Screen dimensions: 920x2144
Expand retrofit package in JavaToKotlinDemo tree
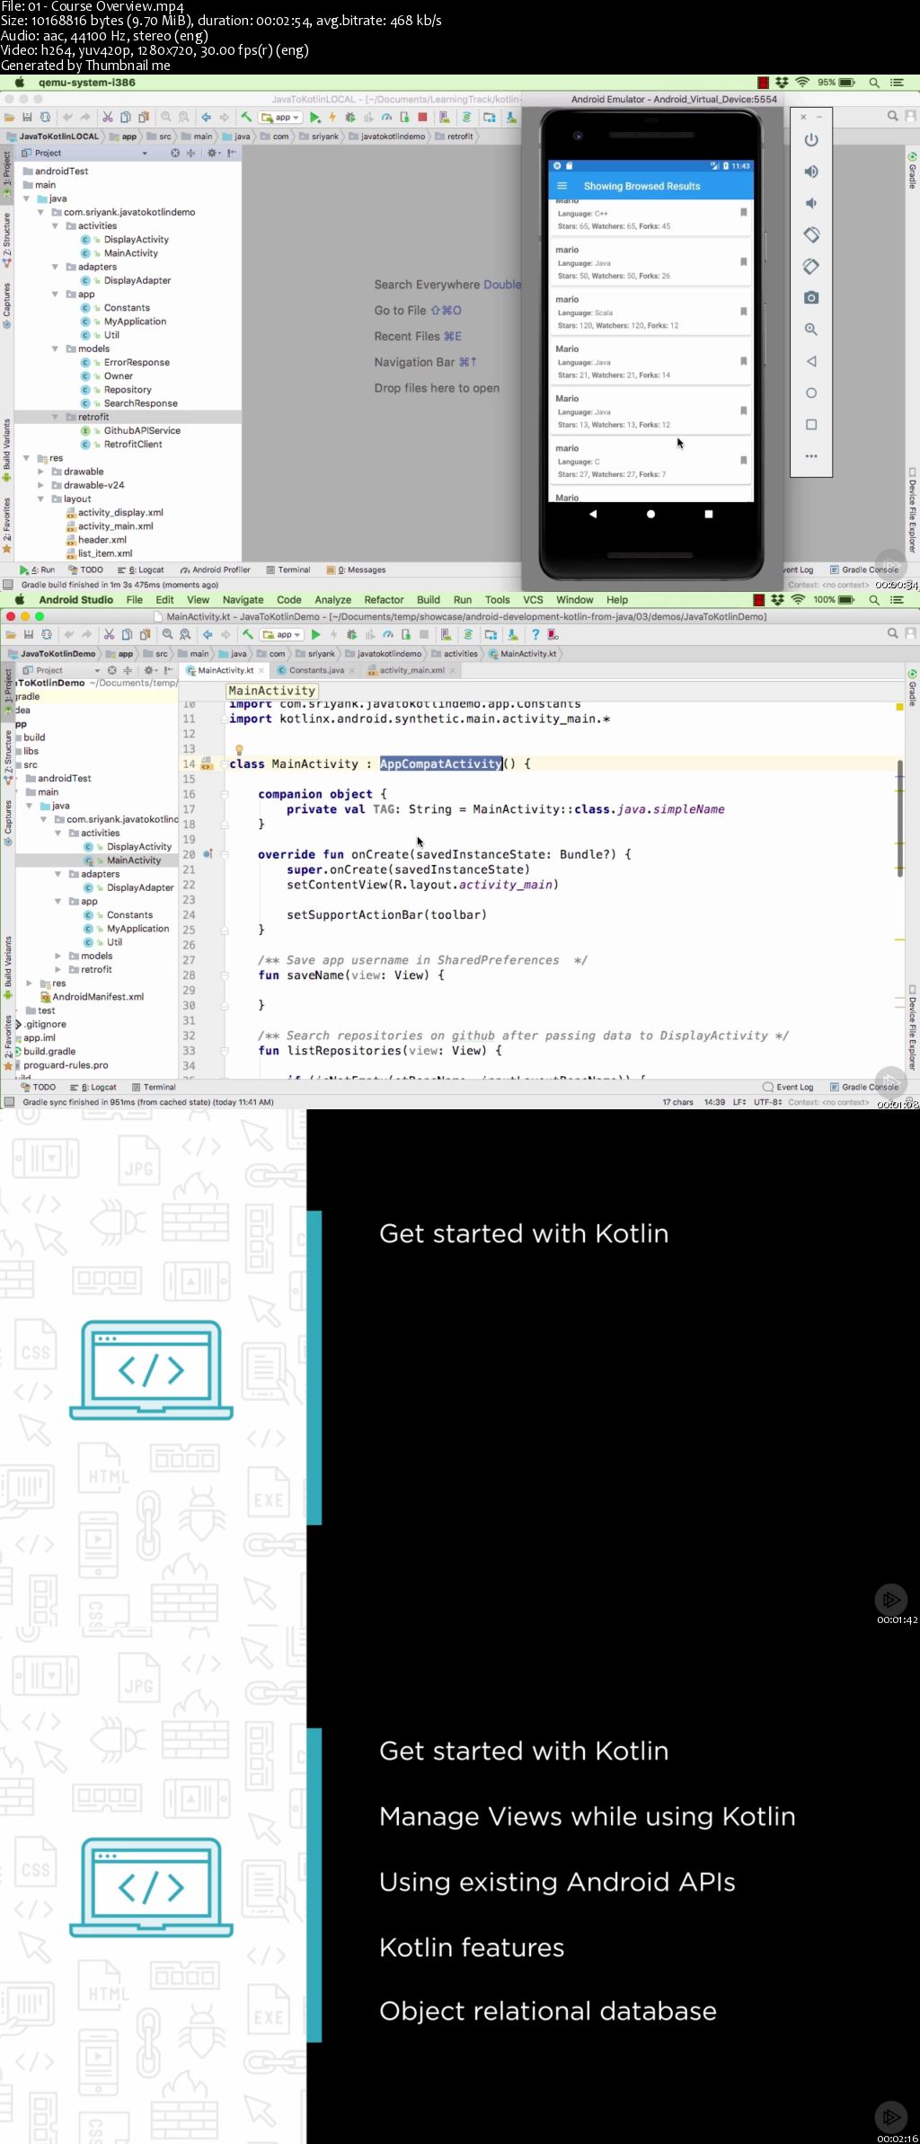[x=58, y=969]
